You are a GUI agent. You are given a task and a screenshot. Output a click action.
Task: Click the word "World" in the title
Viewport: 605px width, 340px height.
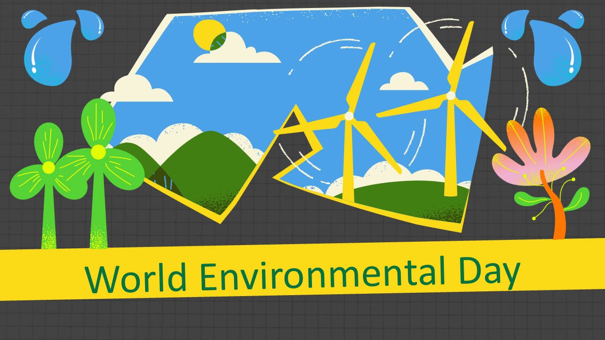137,279
